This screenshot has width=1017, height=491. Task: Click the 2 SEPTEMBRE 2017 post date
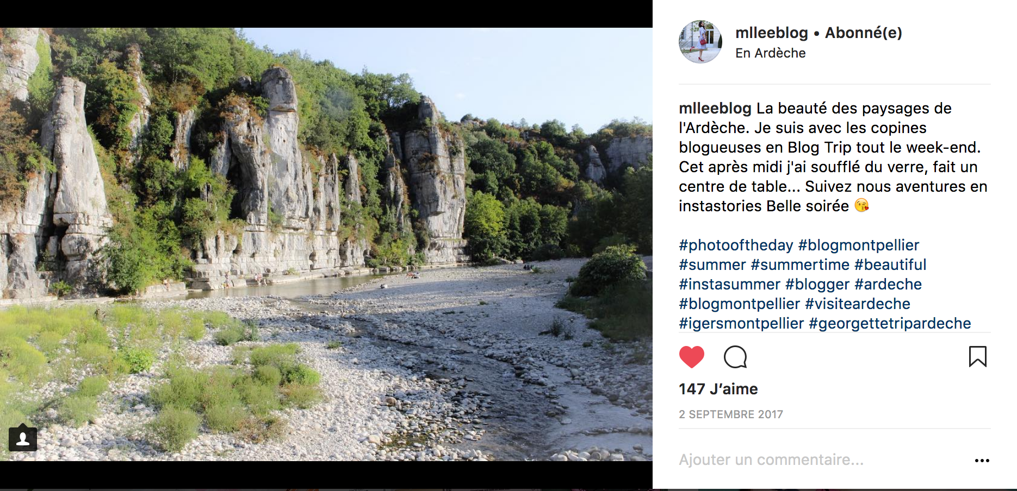pyautogui.click(x=730, y=414)
